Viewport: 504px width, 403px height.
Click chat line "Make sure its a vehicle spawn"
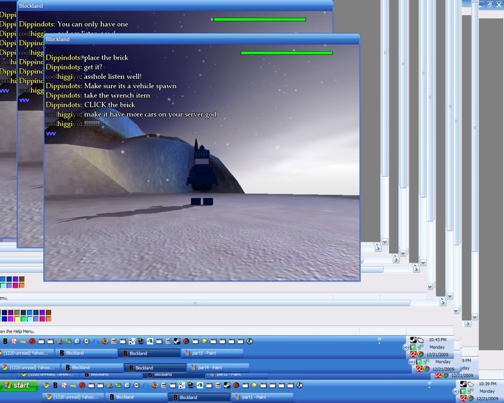pyautogui.click(x=130, y=86)
